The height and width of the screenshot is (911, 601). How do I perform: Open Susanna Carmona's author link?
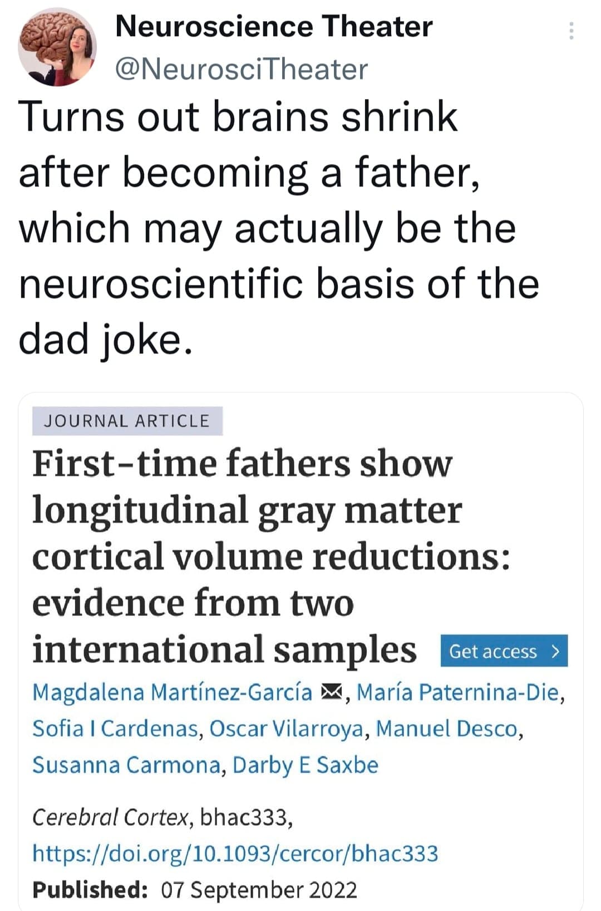[x=126, y=765]
